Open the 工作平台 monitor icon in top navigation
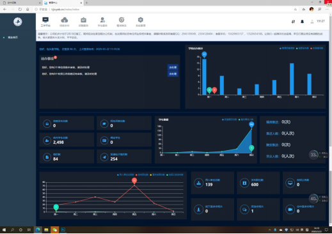The height and width of the screenshot is (234, 332). [45, 22]
